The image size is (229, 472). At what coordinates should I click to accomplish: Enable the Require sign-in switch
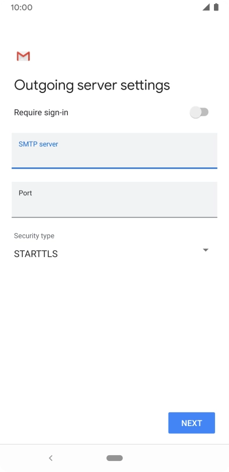(199, 112)
